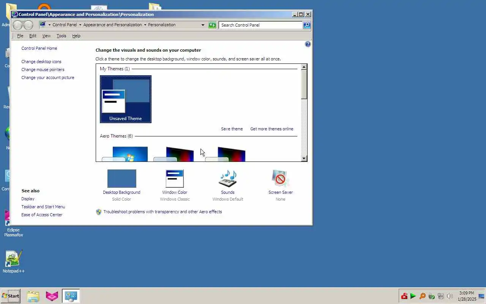Expand breadcrumb arrow before Control Panel
Screen dimensions: 486x304
[49, 25]
